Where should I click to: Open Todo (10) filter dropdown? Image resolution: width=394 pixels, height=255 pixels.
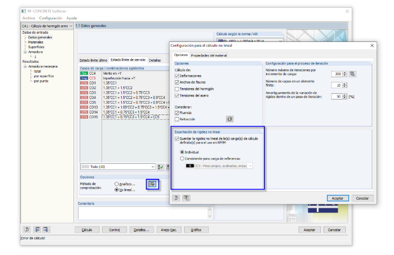point(118,166)
